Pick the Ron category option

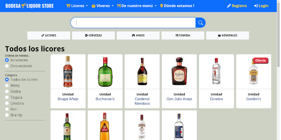click(x=7, y=109)
